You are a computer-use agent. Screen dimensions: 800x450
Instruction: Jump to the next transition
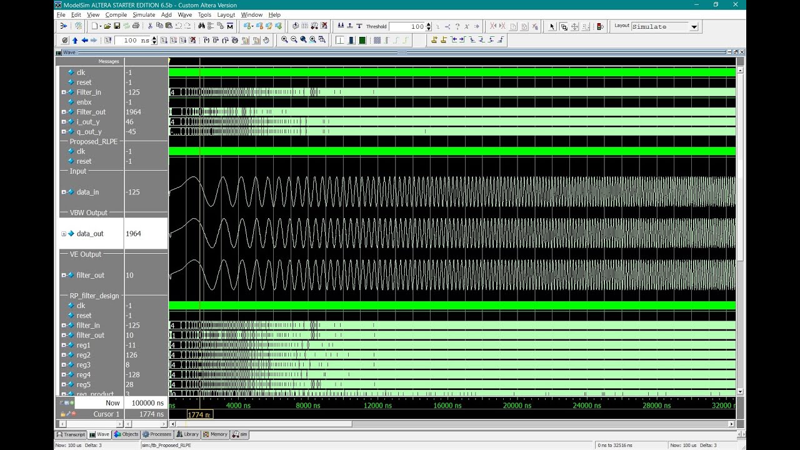pos(462,40)
